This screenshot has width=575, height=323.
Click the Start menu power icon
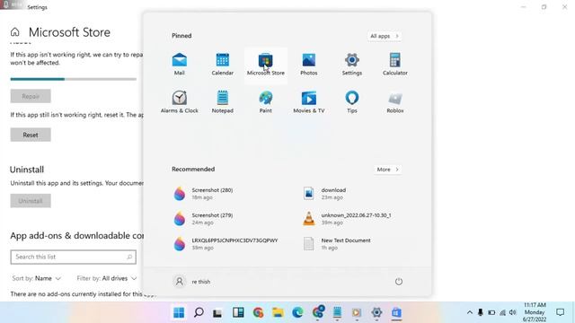(x=399, y=281)
